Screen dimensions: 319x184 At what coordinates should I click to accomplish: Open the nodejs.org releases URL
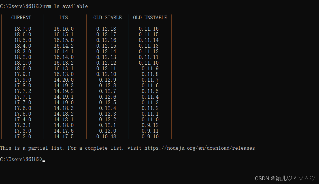199,148
